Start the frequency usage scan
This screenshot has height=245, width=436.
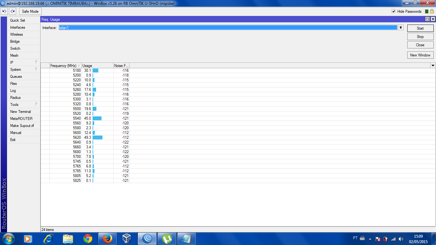point(420,28)
